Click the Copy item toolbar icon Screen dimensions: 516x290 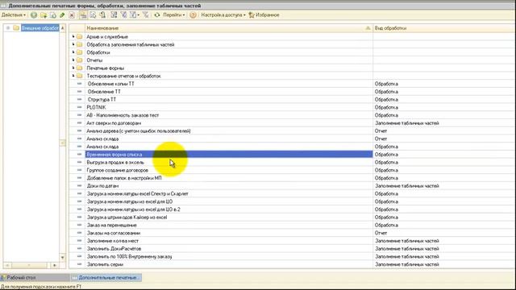tap(52, 15)
